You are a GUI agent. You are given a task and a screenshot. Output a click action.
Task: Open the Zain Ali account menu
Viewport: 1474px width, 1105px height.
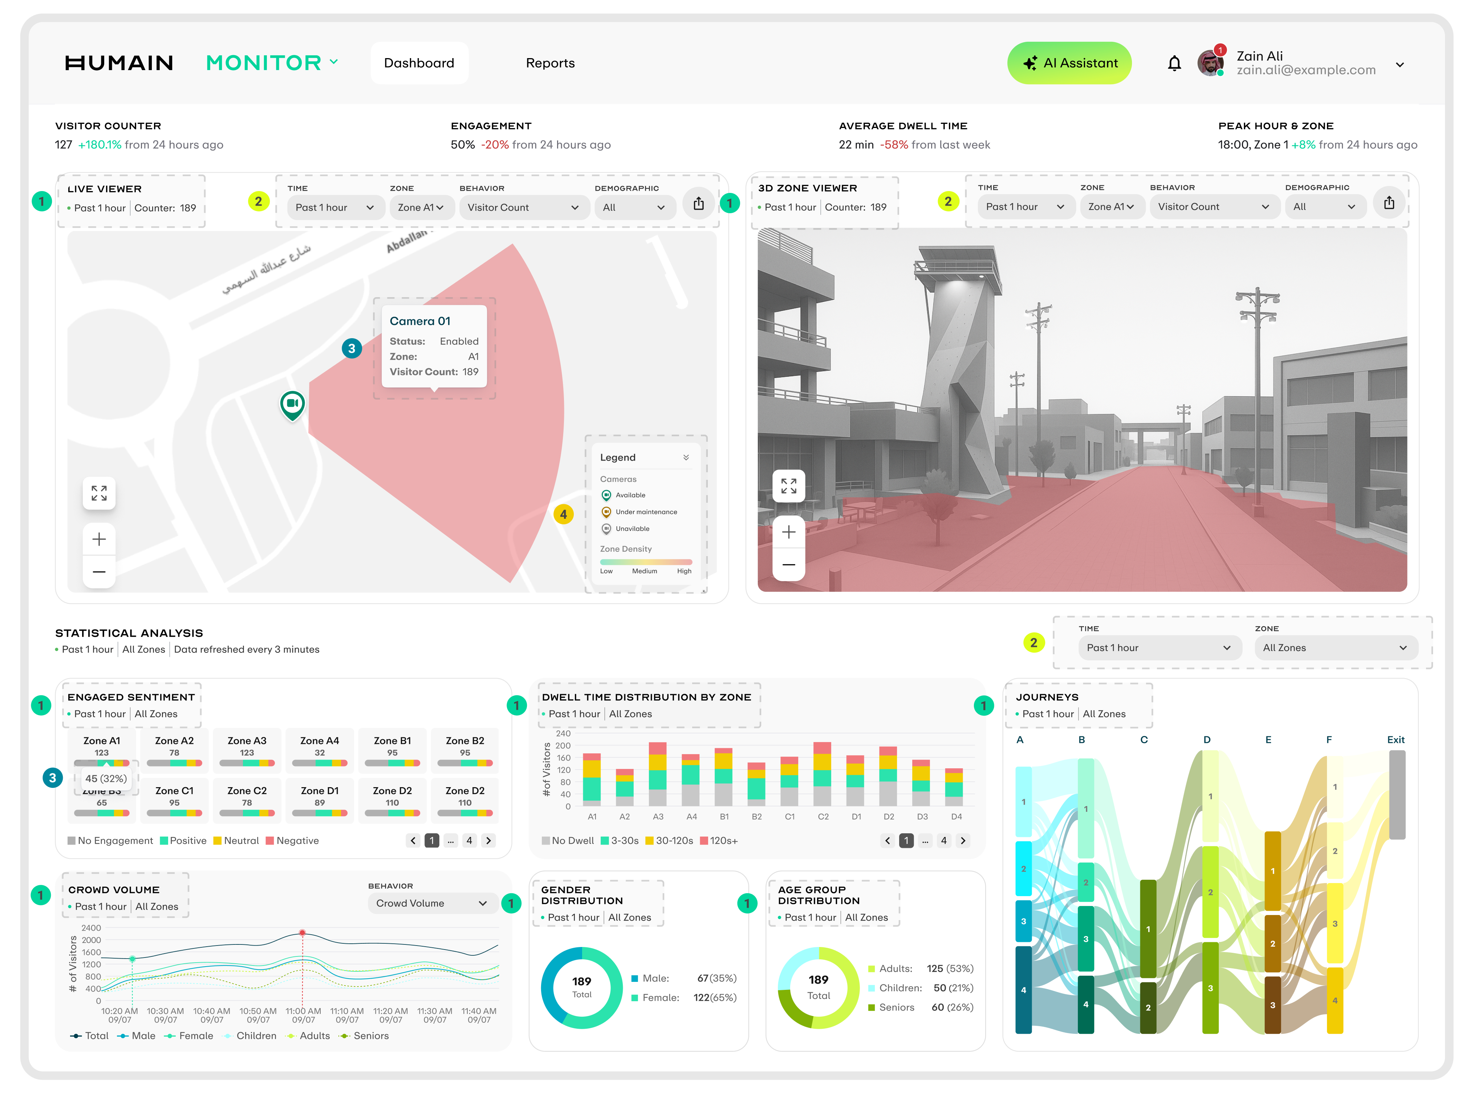click(x=1399, y=64)
